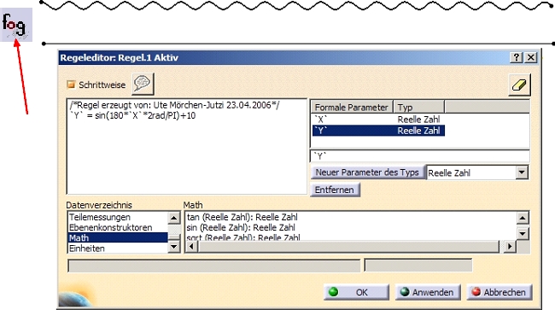Open the comment speech-bubble icon
Screen dimensions: 555x310
[143, 84]
